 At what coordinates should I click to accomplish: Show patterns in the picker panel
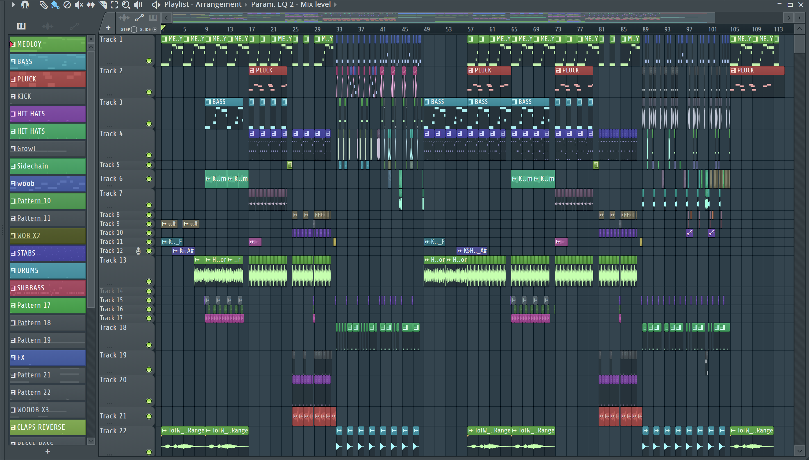point(21,26)
